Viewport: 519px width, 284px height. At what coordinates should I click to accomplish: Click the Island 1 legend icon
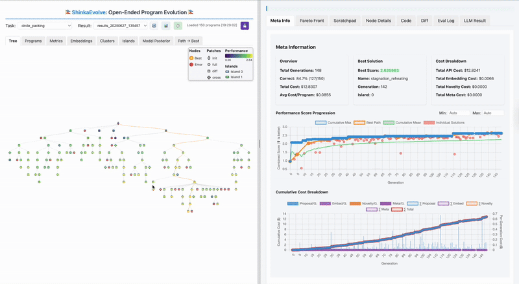pos(227,77)
